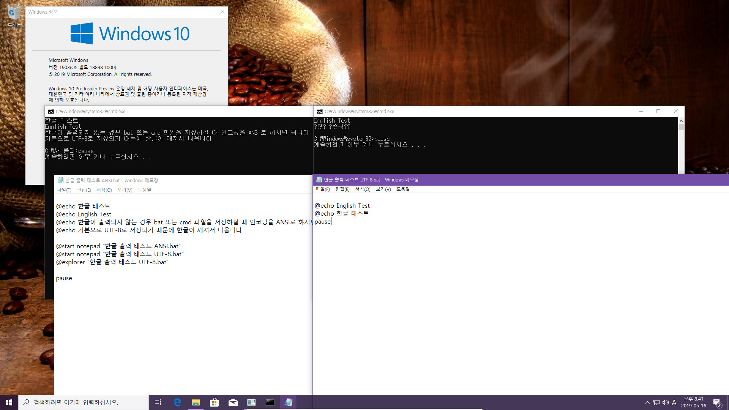Launch Microsoft Edge from the taskbar
This screenshot has height=410, width=729.
click(x=177, y=402)
